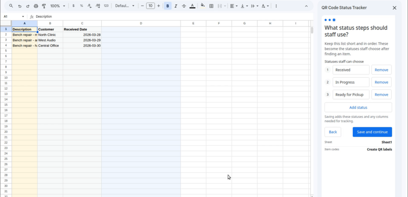Remove the Received status
The height and width of the screenshot is (197, 408).
[381, 70]
